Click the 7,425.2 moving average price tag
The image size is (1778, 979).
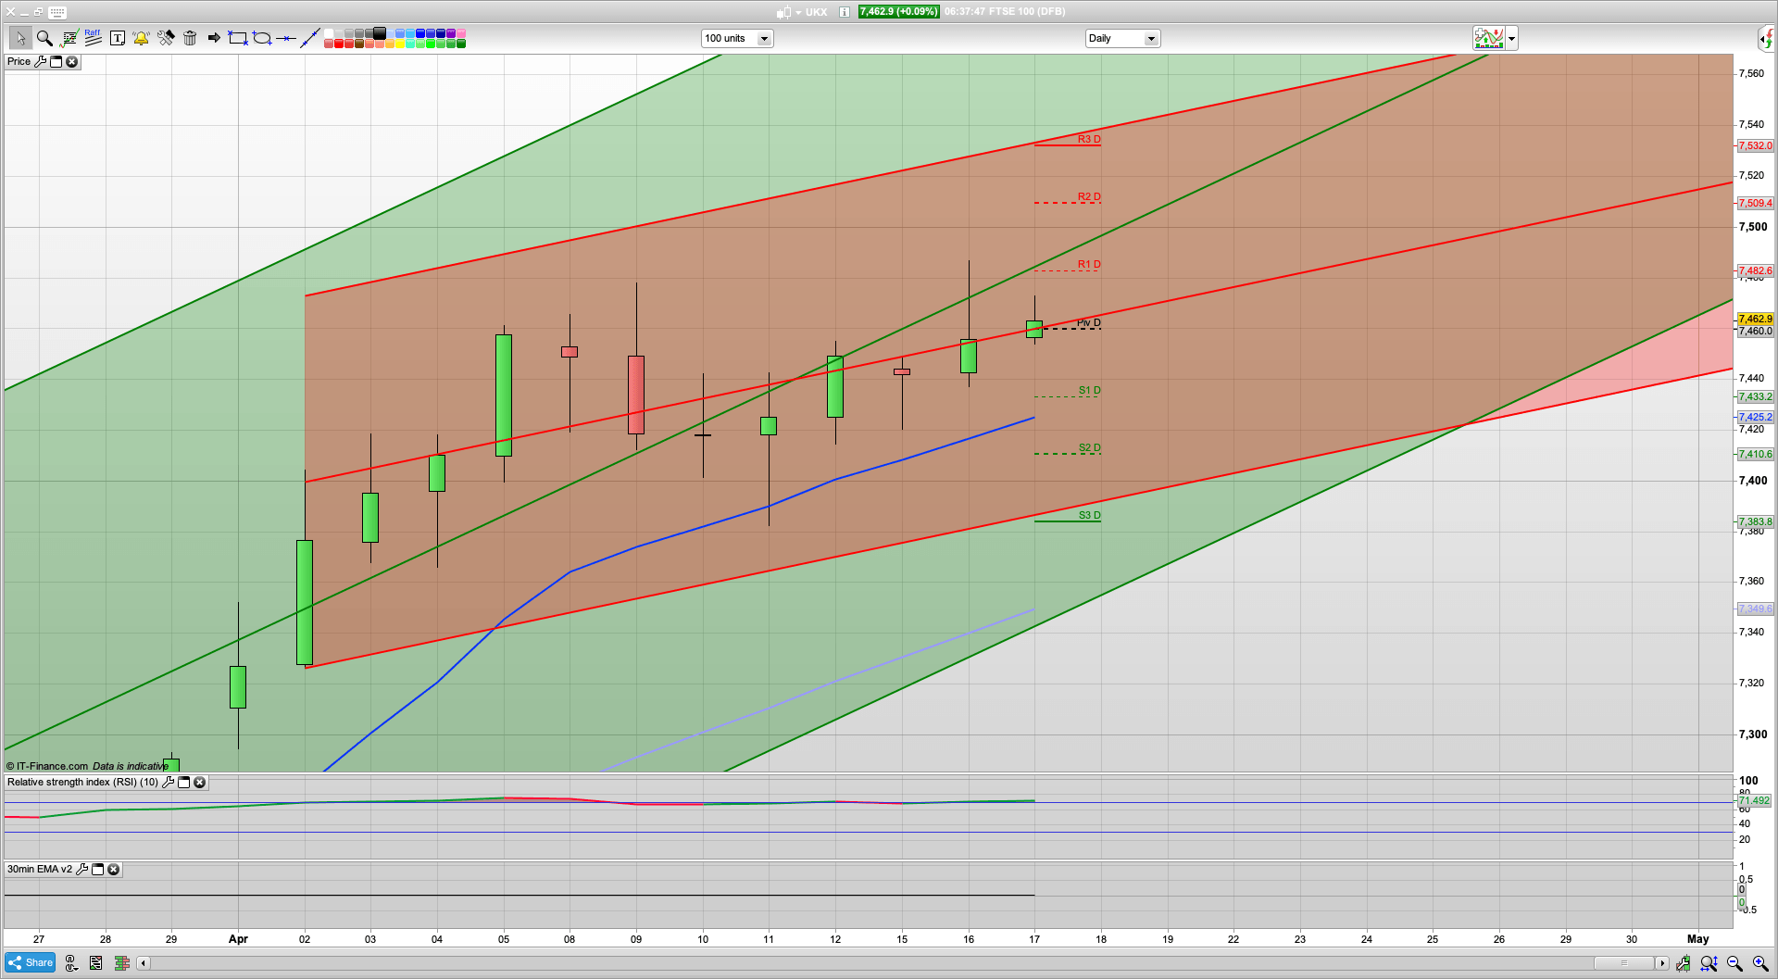1755,417
